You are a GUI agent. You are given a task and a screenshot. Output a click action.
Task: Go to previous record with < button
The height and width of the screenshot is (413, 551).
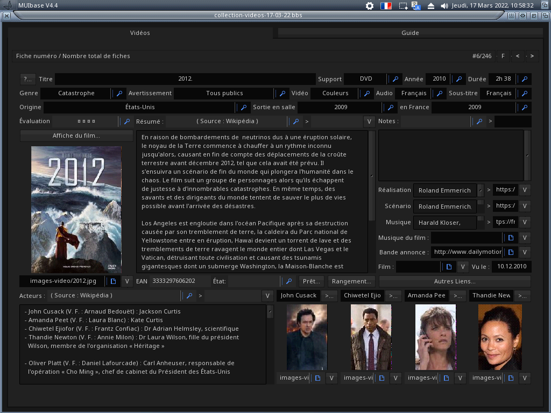pyautogui.click(x=518, y=56)
